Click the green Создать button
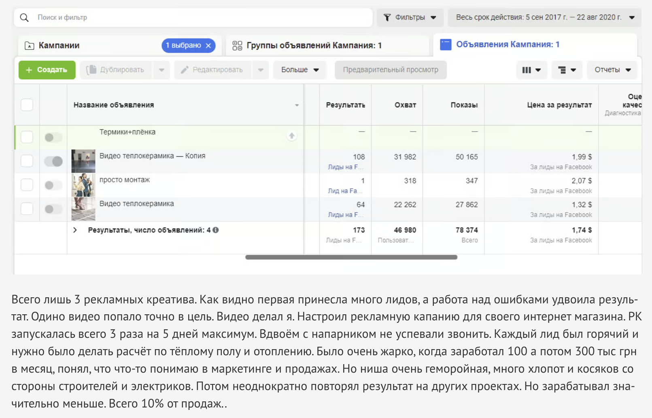Viewport: 652px width, 418px height. [47, 70]
